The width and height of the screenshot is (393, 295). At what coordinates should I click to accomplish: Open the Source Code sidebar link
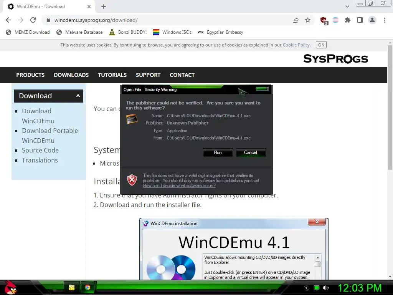[x=40, y=150]
